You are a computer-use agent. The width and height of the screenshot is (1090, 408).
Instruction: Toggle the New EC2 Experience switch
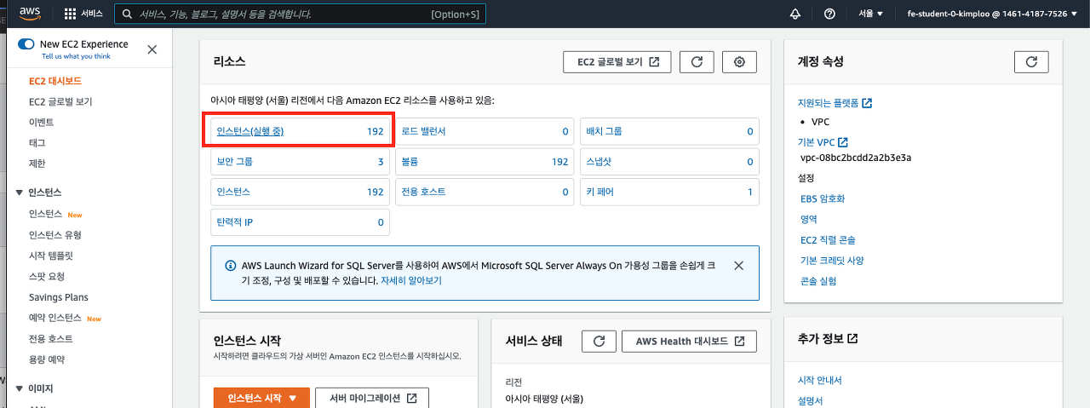point(26,44)
